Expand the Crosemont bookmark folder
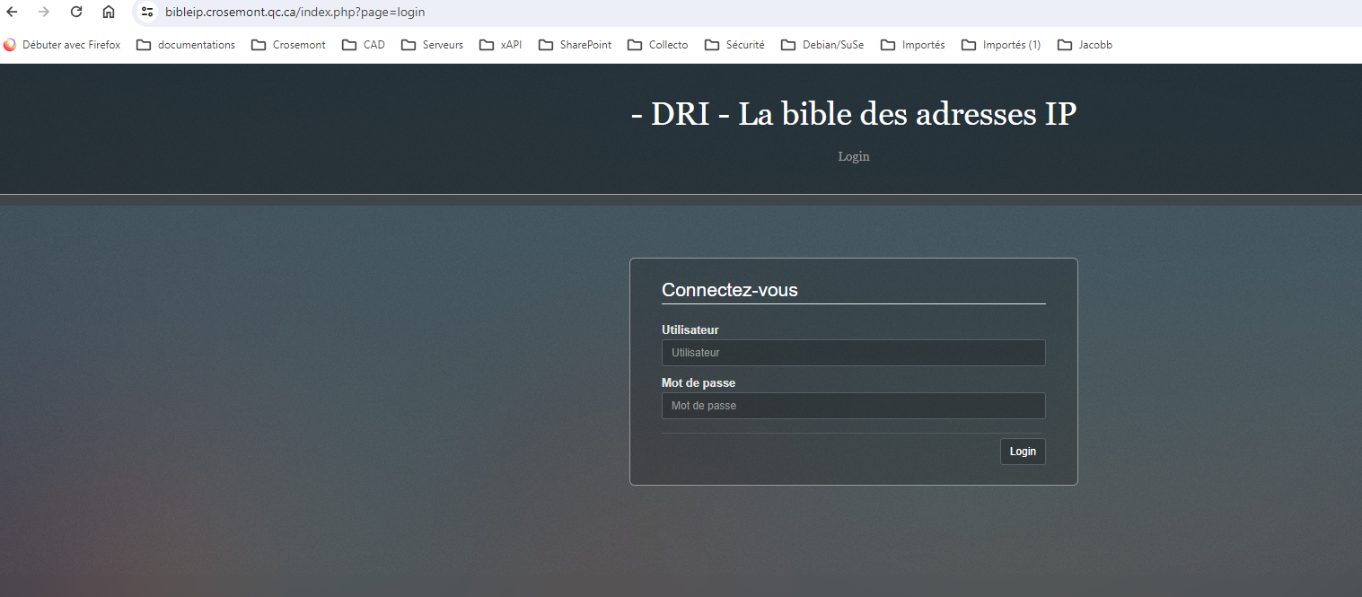Viewport: 1362px width, 597px height. [x=288, y=45]
